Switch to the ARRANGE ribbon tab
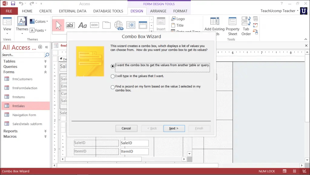The height and width of the screenshot is (175, 310). pyautogui.click(x=158, y=11)
